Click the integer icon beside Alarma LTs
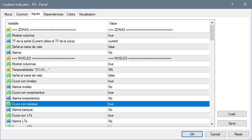252x140 pixels. point(8,121)
